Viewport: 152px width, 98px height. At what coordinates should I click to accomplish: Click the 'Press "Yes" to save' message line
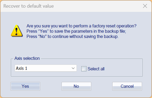(x=76, y=31)
